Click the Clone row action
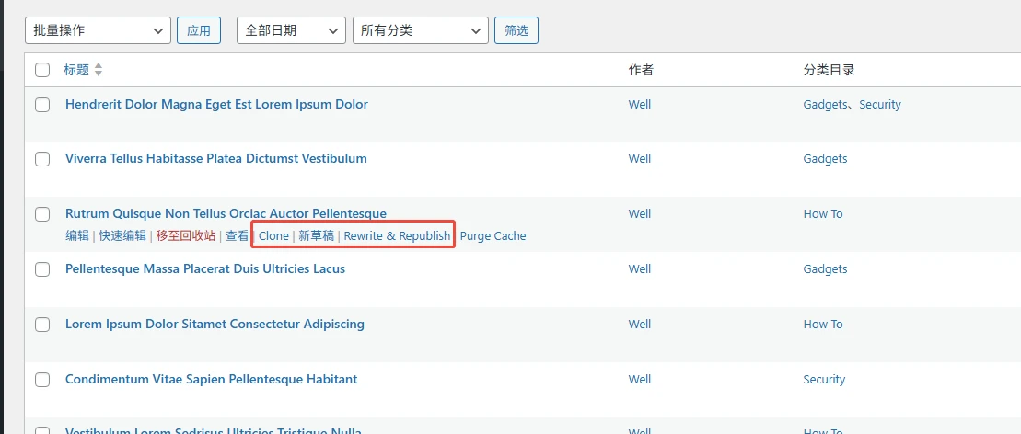The height and width of the screenshot is (434, 1021). click(273, 236)
